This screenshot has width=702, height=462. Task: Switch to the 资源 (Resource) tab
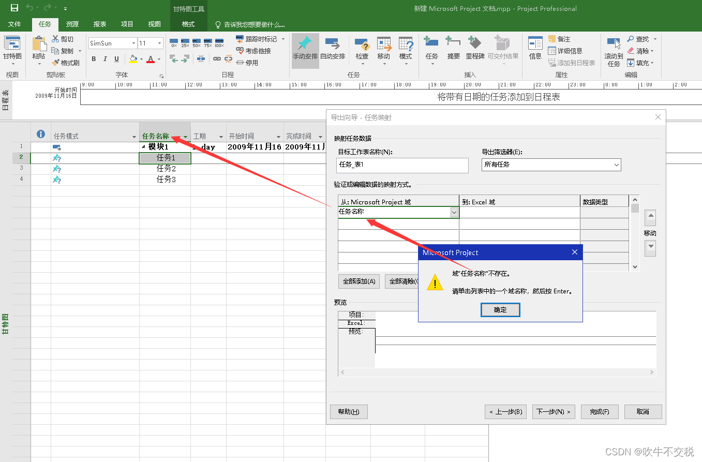click(x=72, y=24)
